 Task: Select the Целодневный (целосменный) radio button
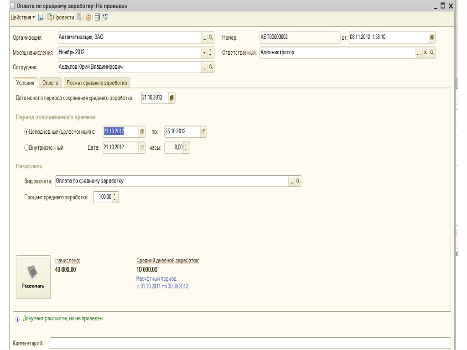26,131
